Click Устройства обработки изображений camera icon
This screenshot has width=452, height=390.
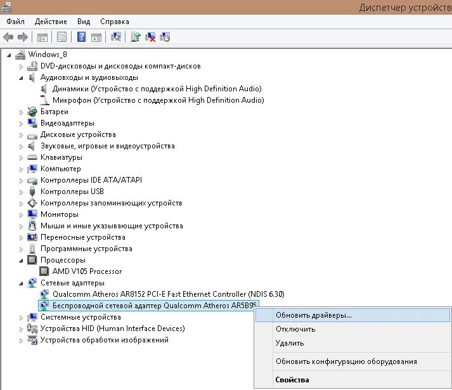tap(32, 340)
